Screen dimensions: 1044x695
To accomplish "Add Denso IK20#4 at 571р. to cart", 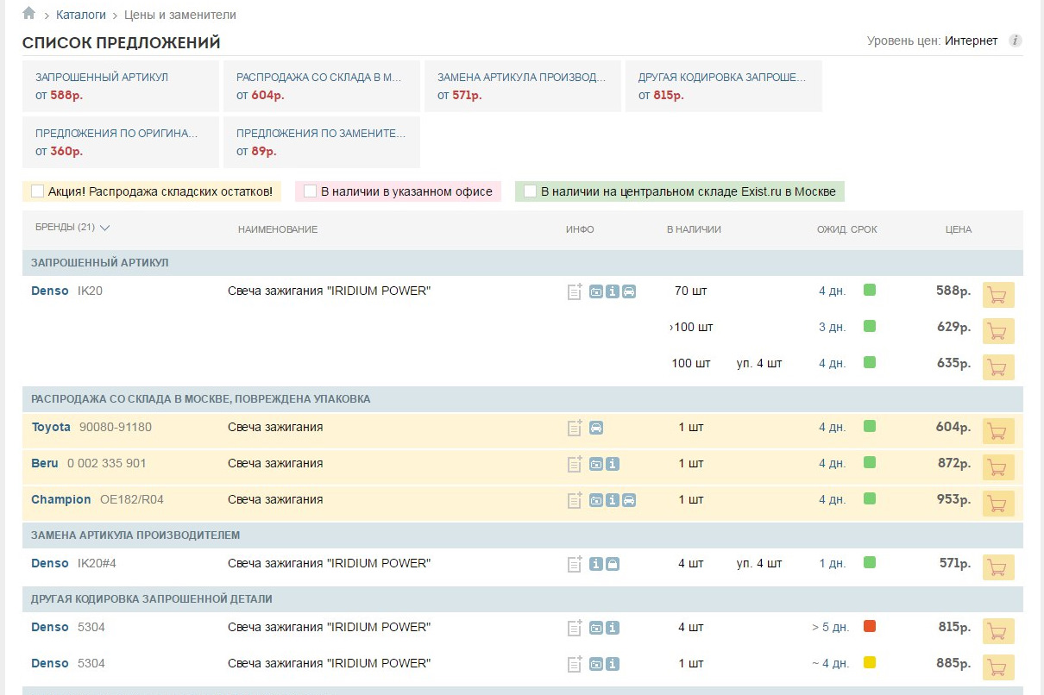I will pyautogui.click(x=998, y=567).
